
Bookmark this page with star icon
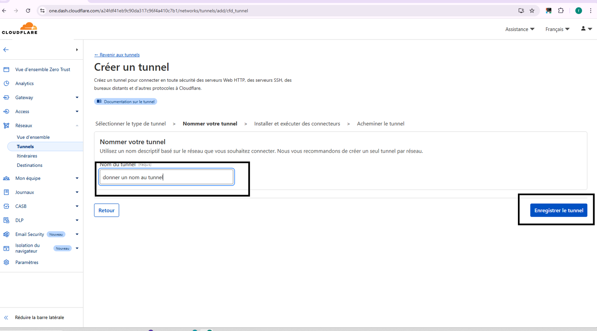[x=532, y=11]
